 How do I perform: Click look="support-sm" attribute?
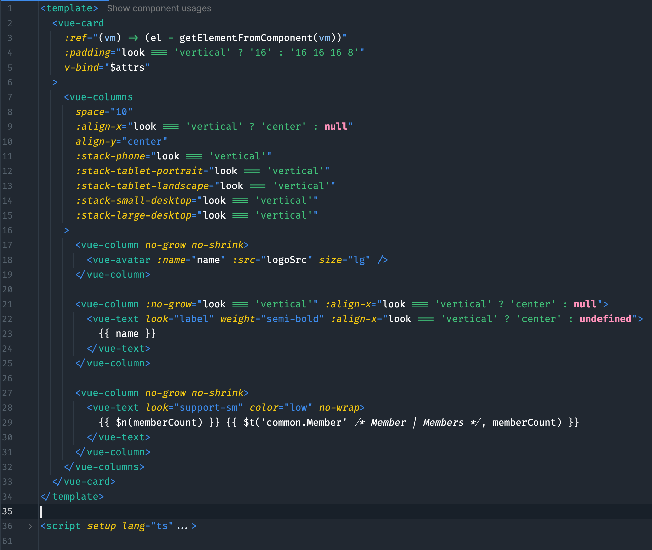[194, 408]
